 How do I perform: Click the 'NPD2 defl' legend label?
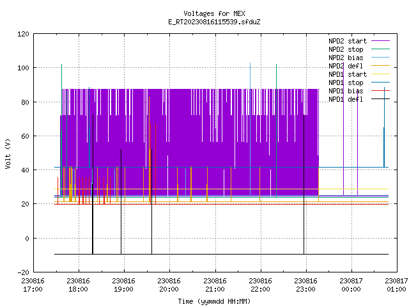346,66
